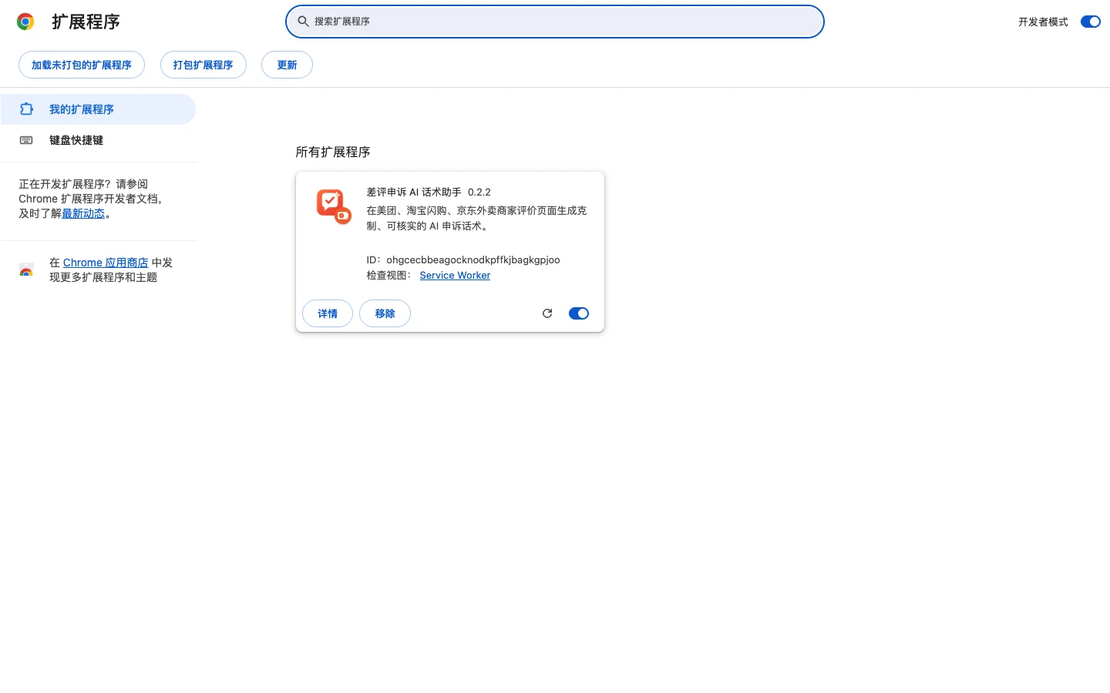
Task: Click the 差评申诉 extension icon
Action: coord(334,206)
